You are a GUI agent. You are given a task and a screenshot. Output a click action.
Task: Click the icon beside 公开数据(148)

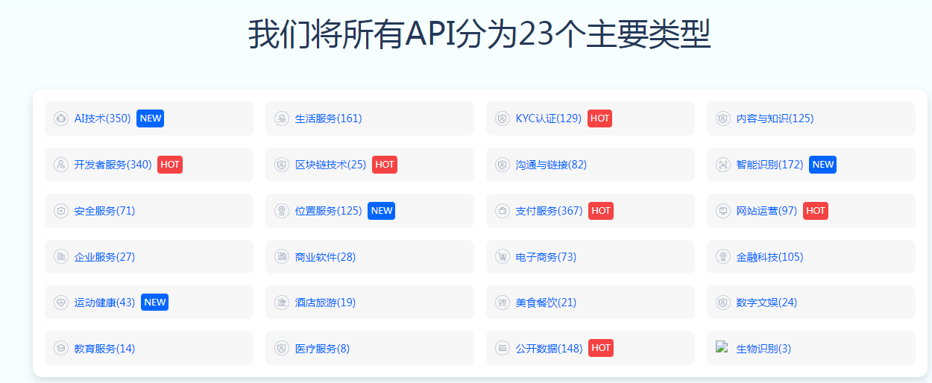click(x=503, y=348)
